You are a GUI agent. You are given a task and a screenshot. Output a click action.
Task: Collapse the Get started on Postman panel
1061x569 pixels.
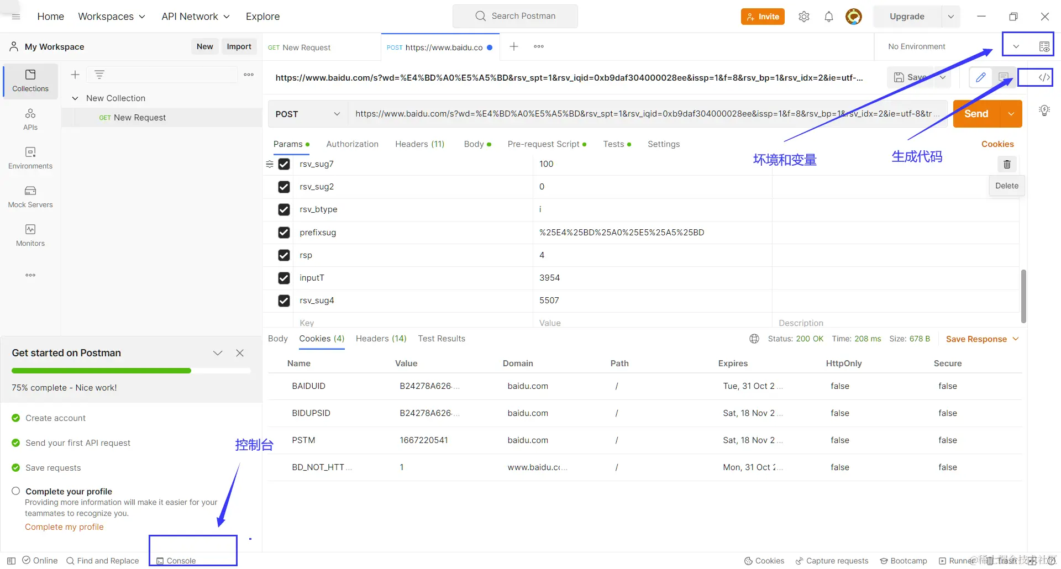click(218, 353)
